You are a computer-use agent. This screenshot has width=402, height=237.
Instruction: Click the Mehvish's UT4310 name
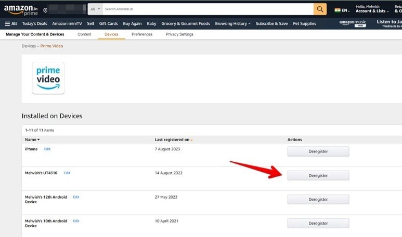click(41, 173)
